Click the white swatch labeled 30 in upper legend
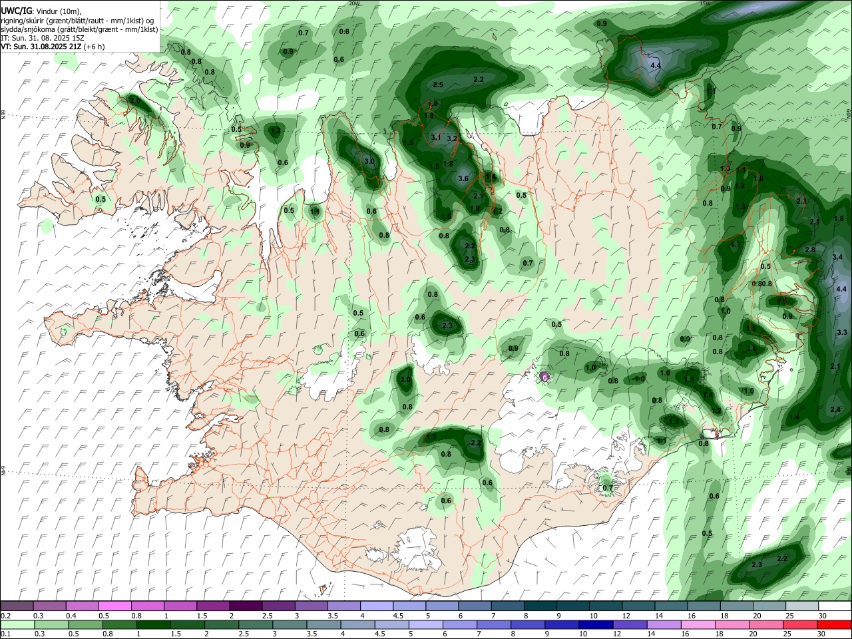Image resolution: width=852 pixels, height=639 pixels. click(x=835, y=606)
